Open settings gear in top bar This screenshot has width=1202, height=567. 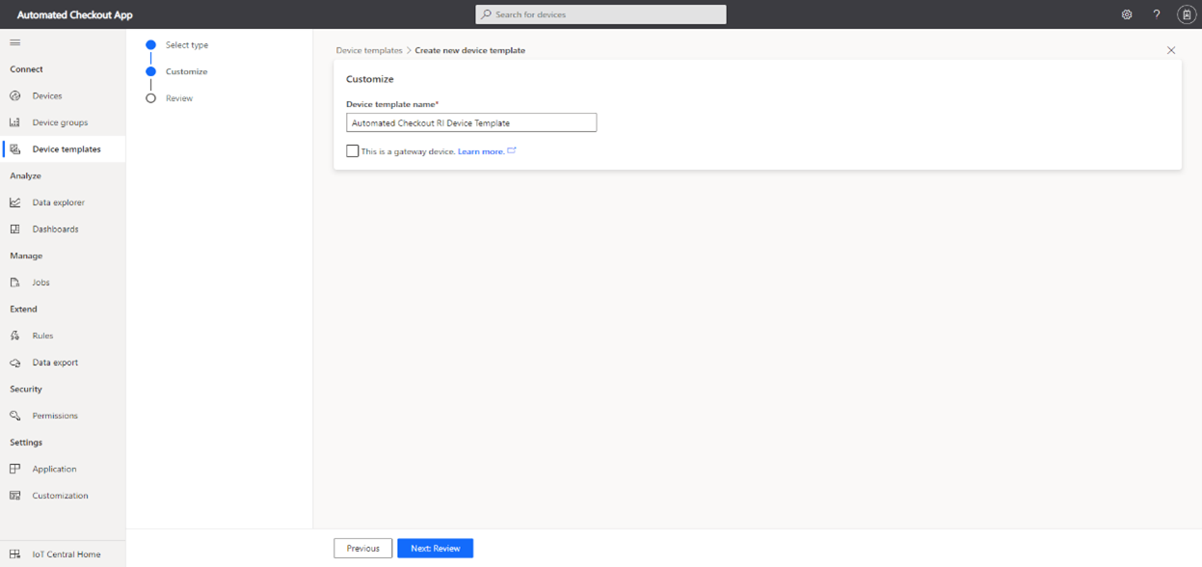[x=1127, y=14]
